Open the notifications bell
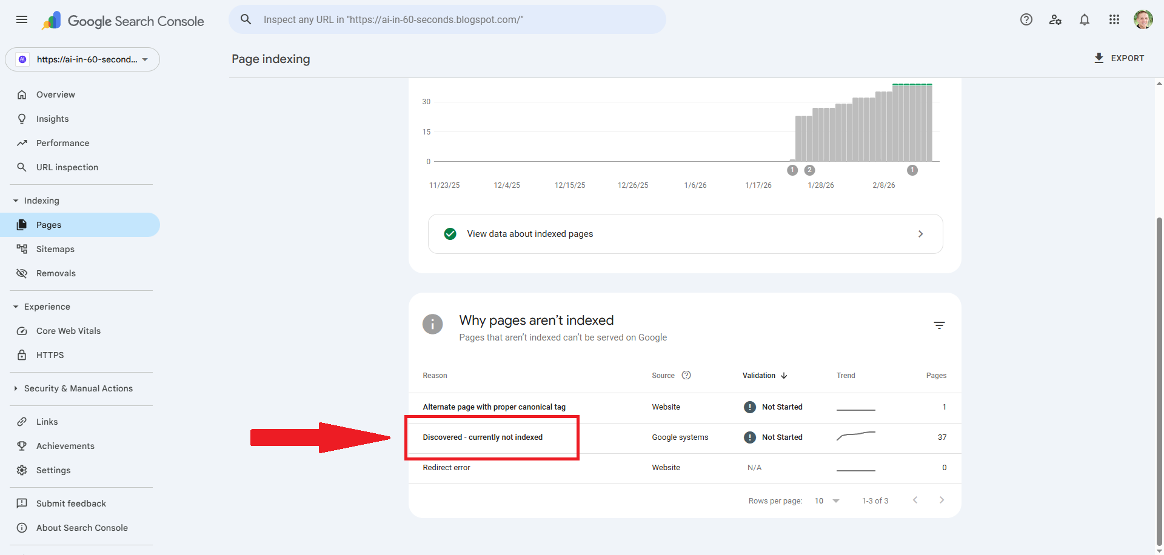 [x=1085, y=19]
